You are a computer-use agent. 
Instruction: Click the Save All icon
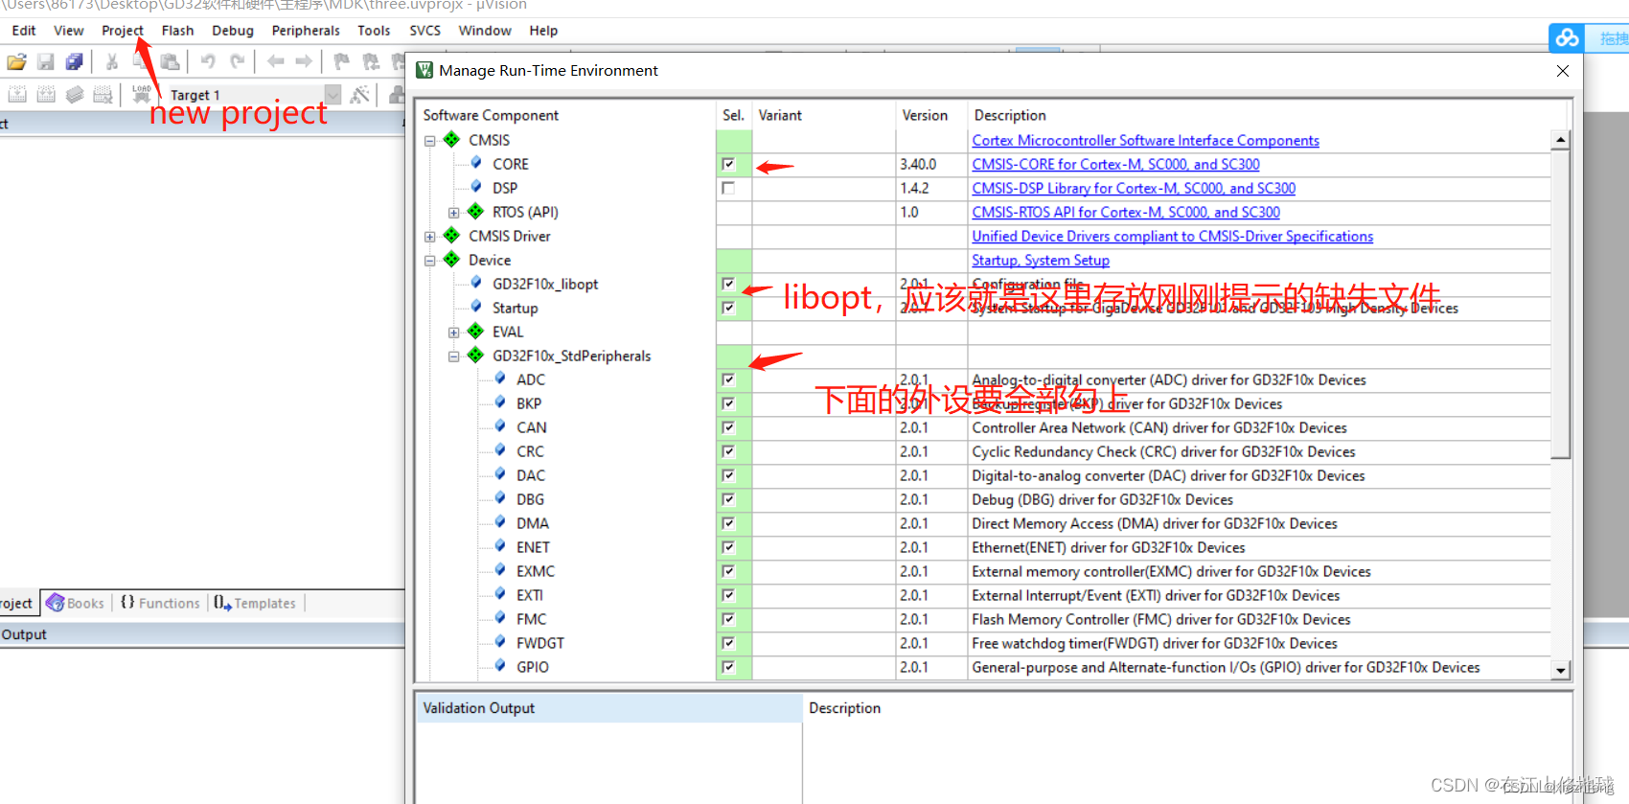[74, 62]
